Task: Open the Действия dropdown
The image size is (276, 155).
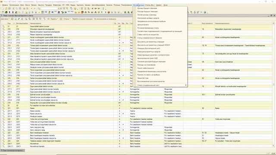Action: (5, 19)
